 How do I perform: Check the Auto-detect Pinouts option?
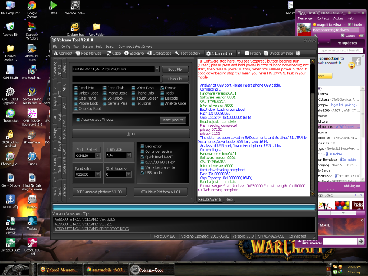tap(78, 120)
